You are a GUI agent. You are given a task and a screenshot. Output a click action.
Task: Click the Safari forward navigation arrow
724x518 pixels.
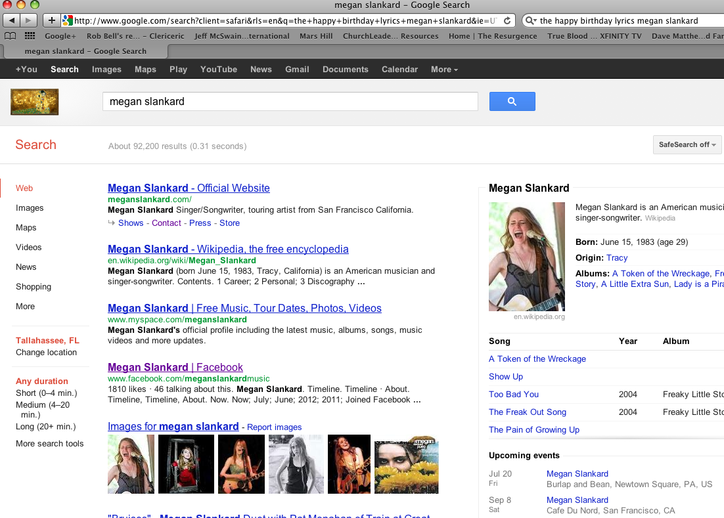[28, 20]
